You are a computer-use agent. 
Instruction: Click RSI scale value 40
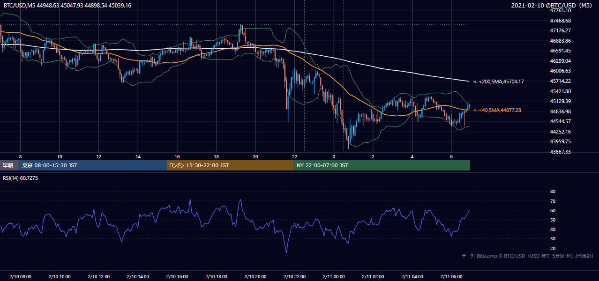553,229
